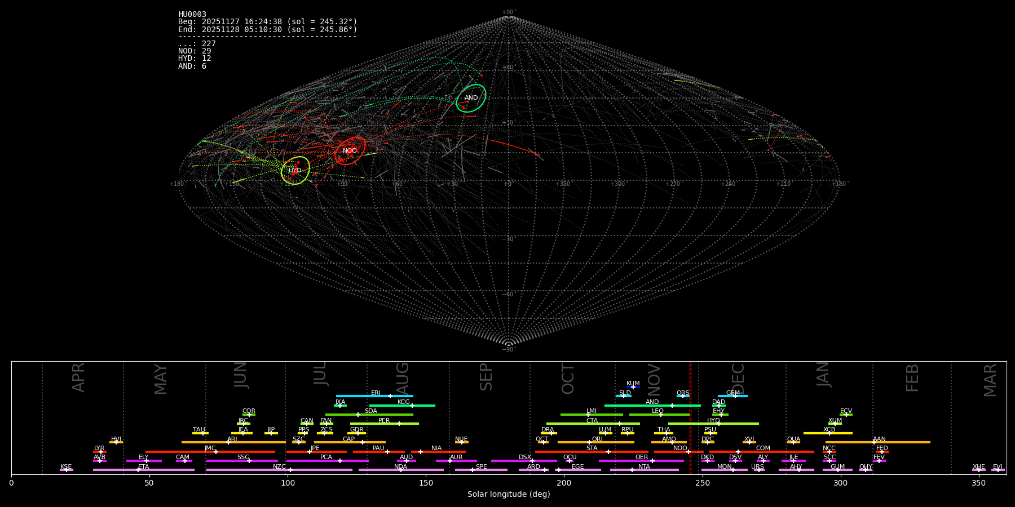Click the KUM shower label in timeline
This screenshot has height=507, width=1015.
click(x=633, y=384)
